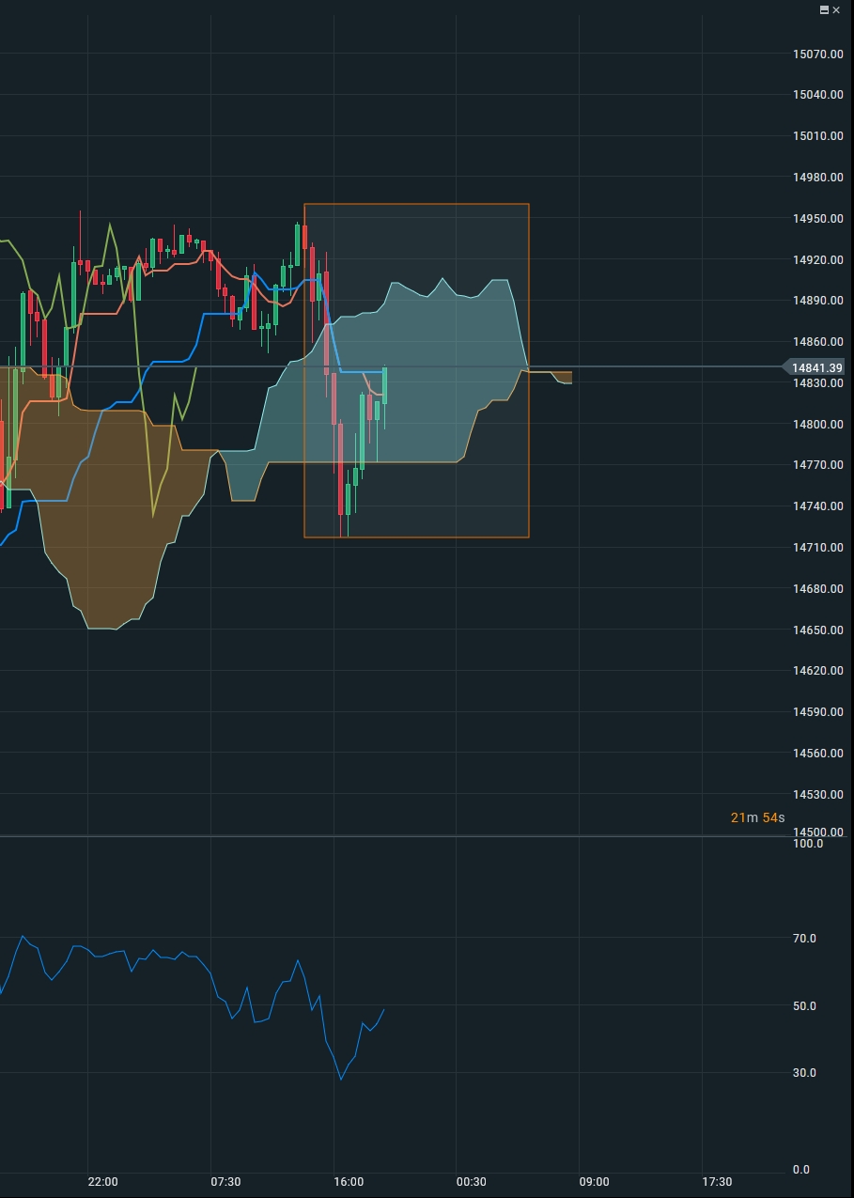Click price axis label 14920.00
The height and width of the screenshot is (1198, 854).
817,259
